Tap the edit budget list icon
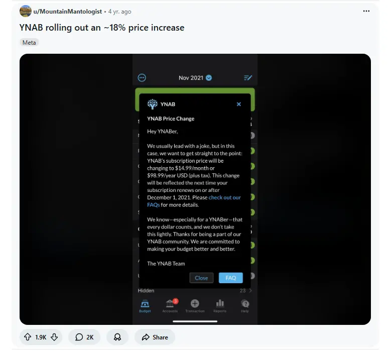The image size is (391, 351). pos(248,78)
